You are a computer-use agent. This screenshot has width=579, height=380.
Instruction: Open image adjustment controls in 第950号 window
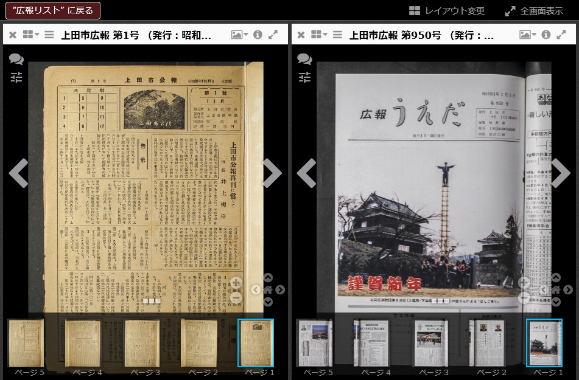pyautogui.click(x=304, y=77)
